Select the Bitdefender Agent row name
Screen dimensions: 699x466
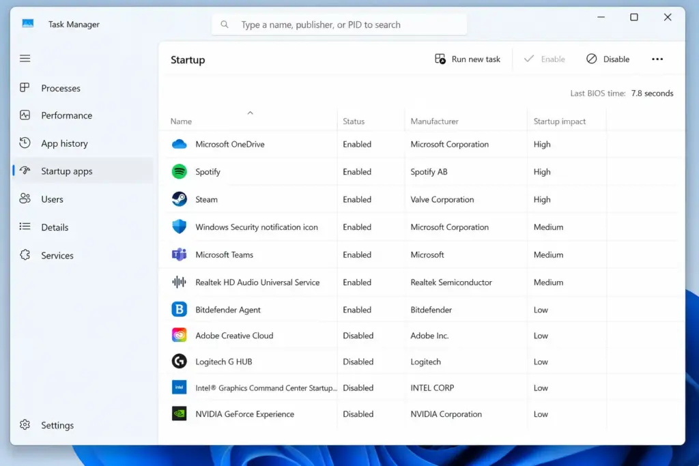coord(228,310)
